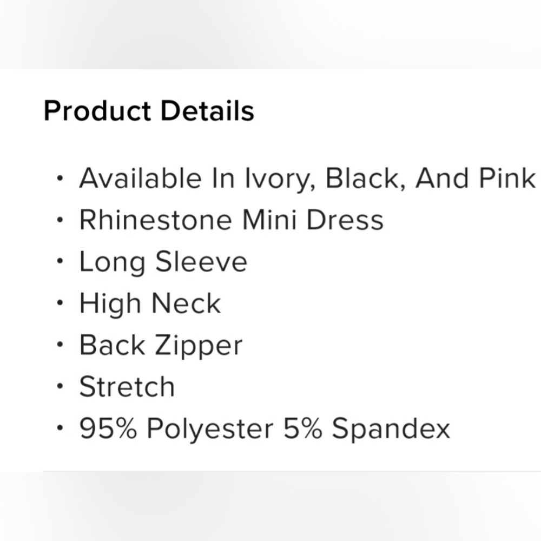Select the Rhinestone Mini Dress text
Image resolution: width=541 pixels, height=541 pixels.
tap(231, 220)
